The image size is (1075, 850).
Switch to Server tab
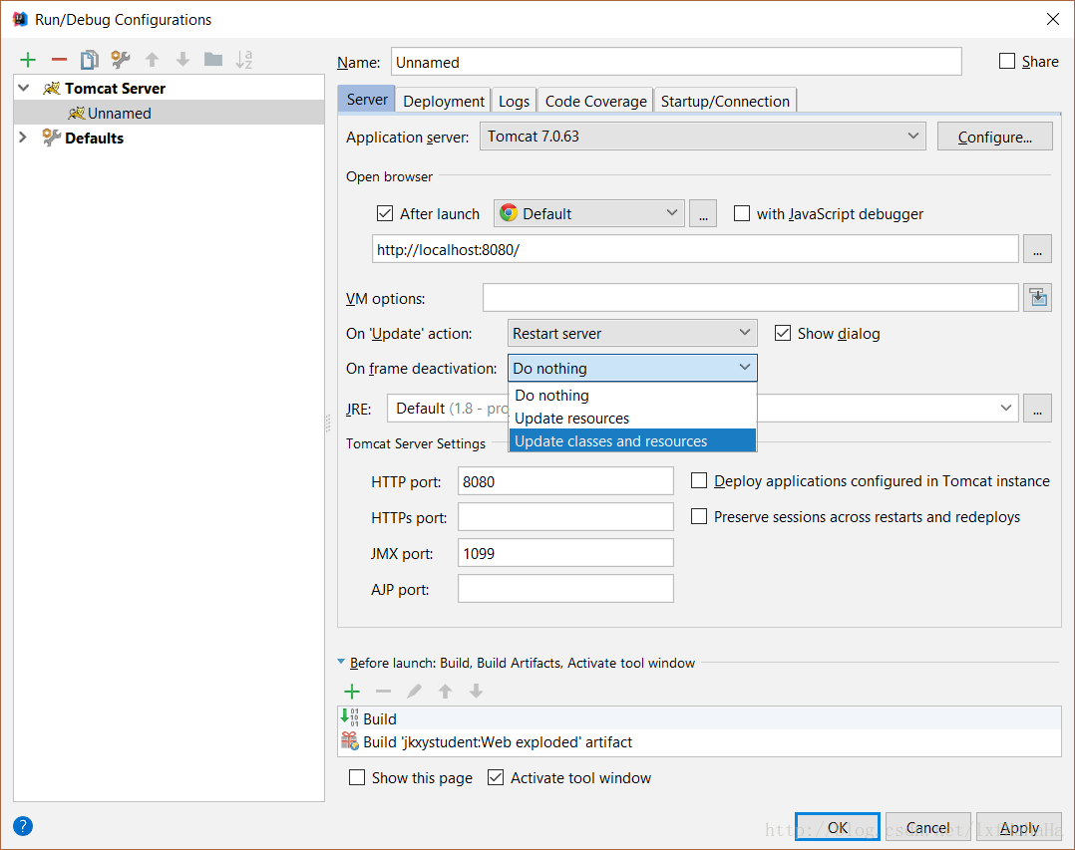pyautogui.click(x=367, y=100)
